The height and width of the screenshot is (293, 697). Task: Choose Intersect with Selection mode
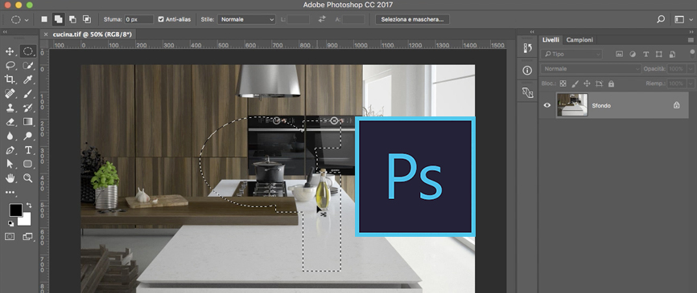click(87, 19)
